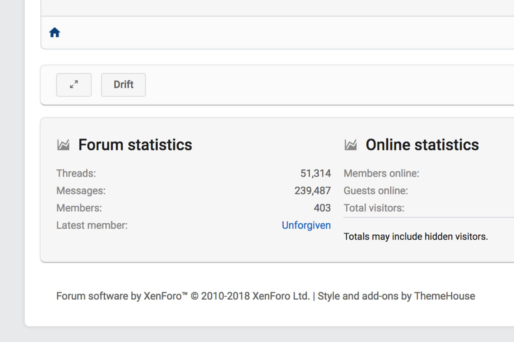Click the Members online label
Image resolution: width=514 pixels, height=342 pixels.
381,173
